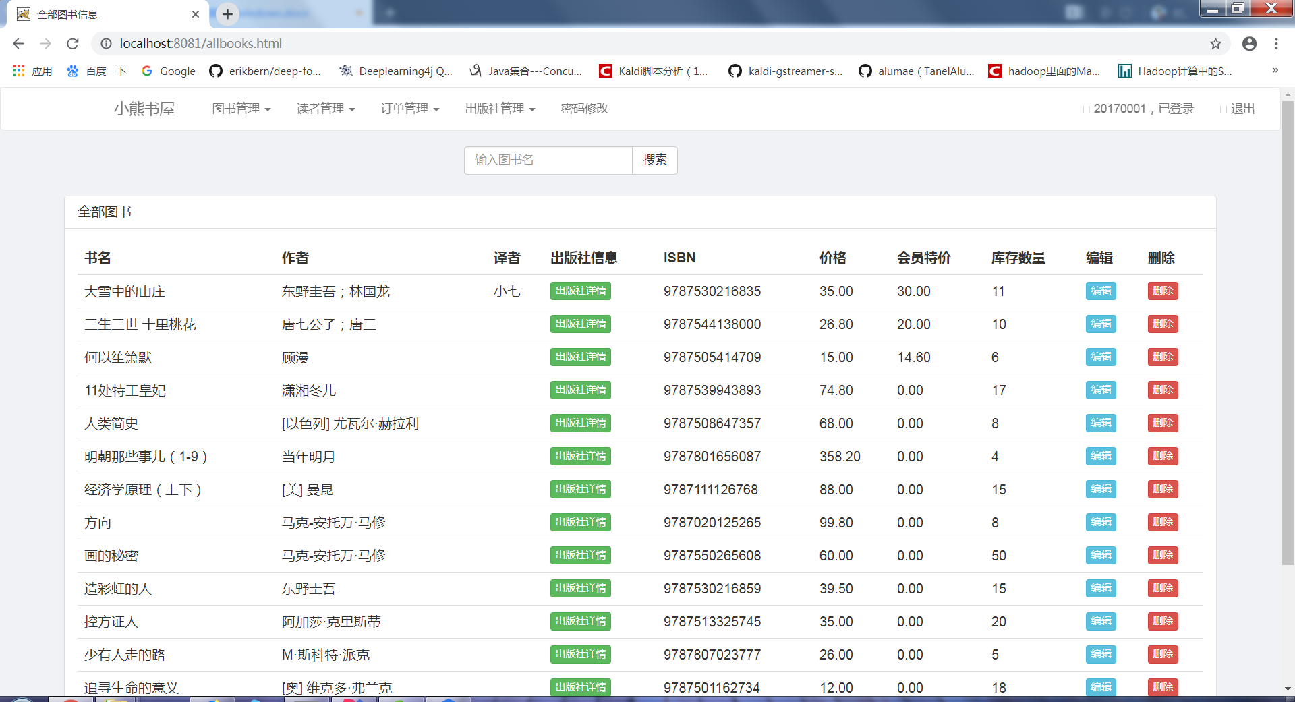Screen dimensions: 1295x702
Task: Open the Hadoop计算中的S... bookmark
Action: pyautogui.click(x=1176, y=71)
